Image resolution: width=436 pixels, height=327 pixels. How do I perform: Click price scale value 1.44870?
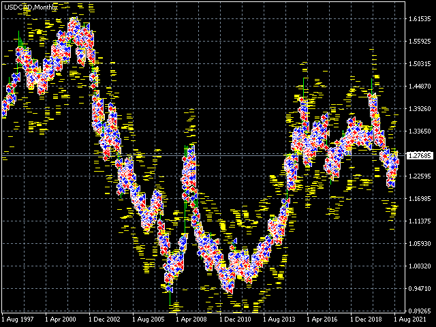coord(420,87)
